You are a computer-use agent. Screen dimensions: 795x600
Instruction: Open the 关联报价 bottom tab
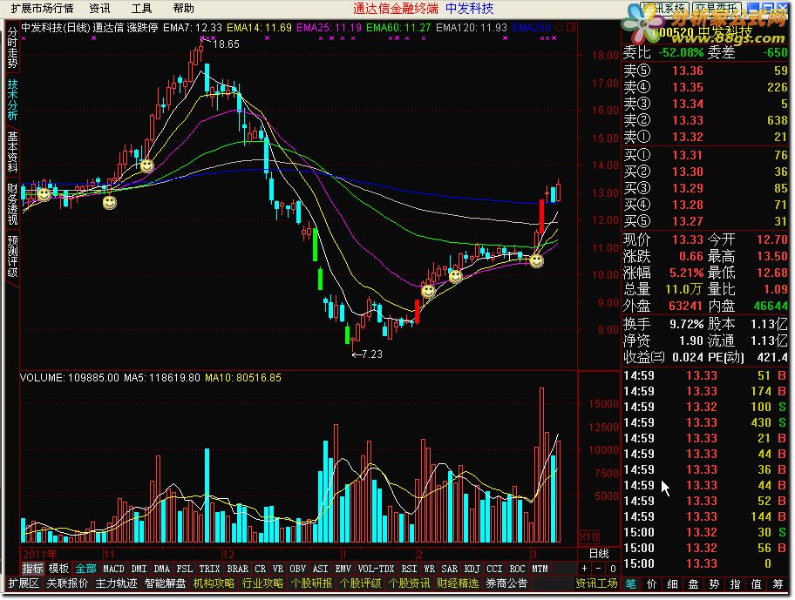[67, 583]
